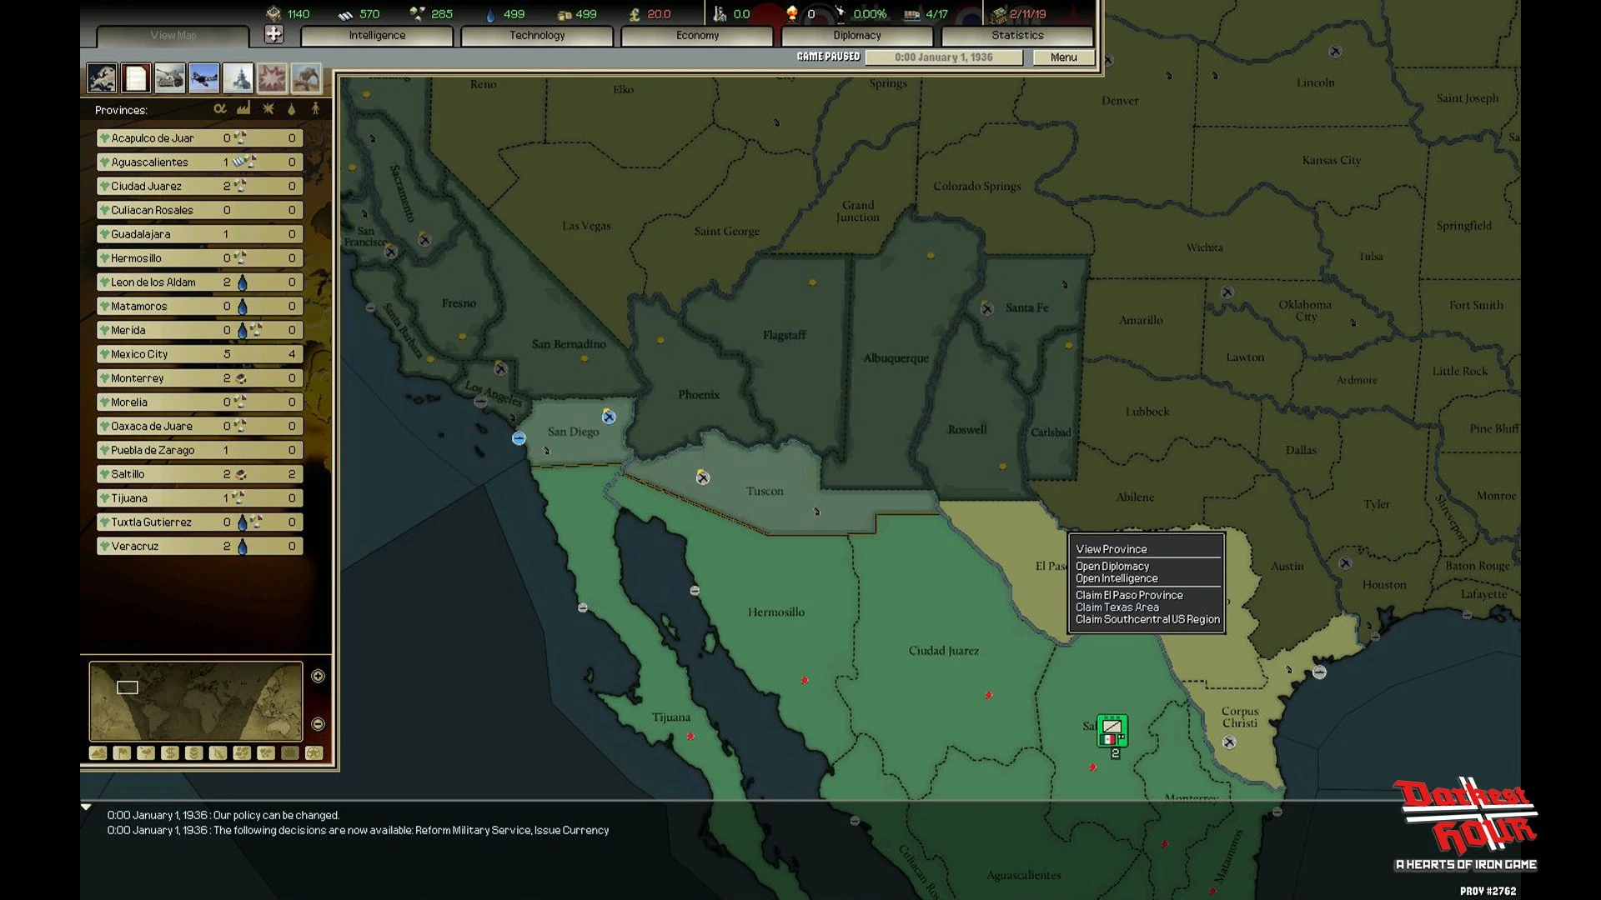This screenshot has height=900, width=1601.
Task: Click the Europe map provinces list icon
Action: pyautogui.click(x=102, y=78)
